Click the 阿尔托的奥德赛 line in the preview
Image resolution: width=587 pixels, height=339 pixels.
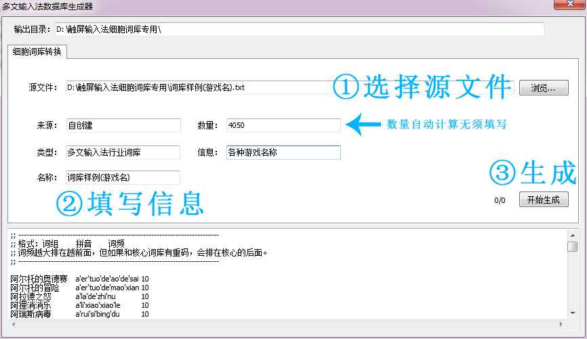[x=39, y=279]
